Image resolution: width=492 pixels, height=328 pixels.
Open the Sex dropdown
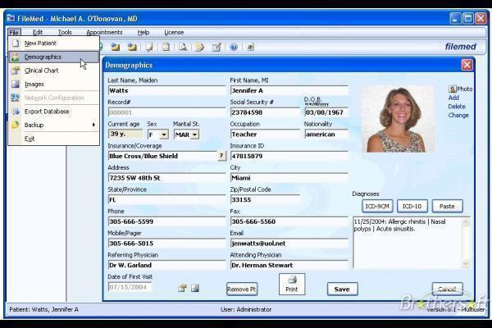[164, 134]
